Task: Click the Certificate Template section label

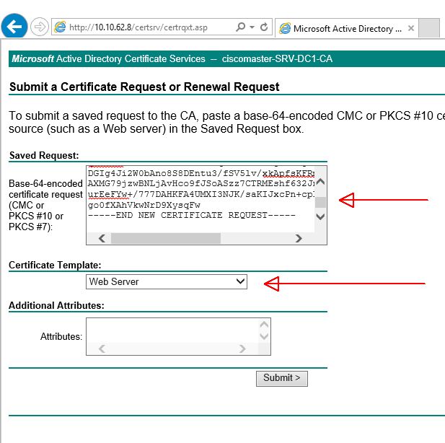Action: pyautogui.click(x=55, y=265)
